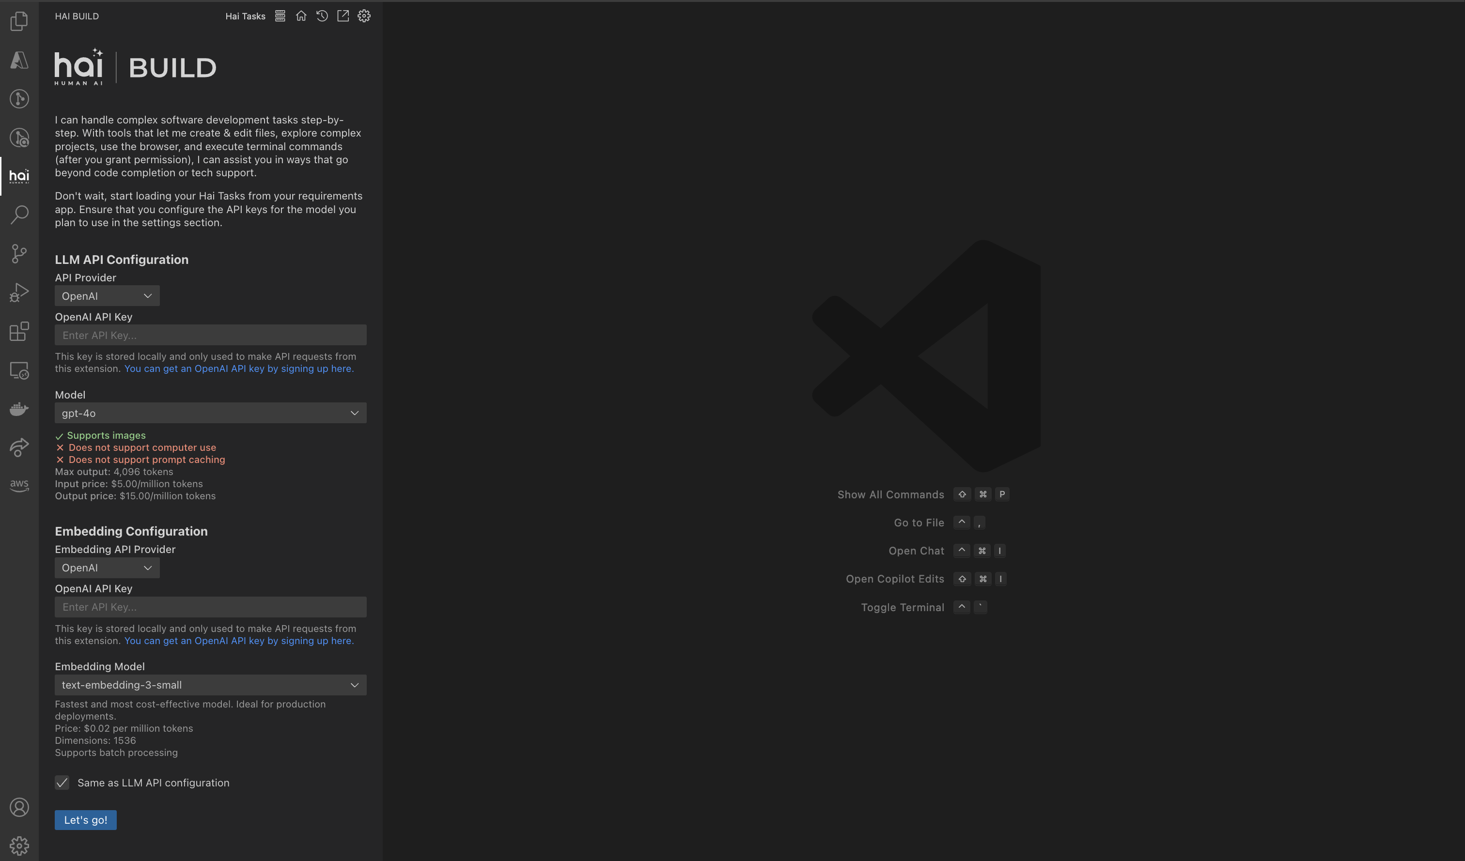Open Source Control view icon
This screenshot has height=861, width=1465.
19,254
